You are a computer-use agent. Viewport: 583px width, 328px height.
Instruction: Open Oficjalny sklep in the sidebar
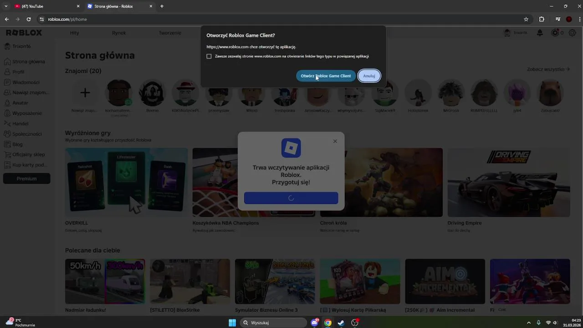pyautogui.click(x=25, y=154)
